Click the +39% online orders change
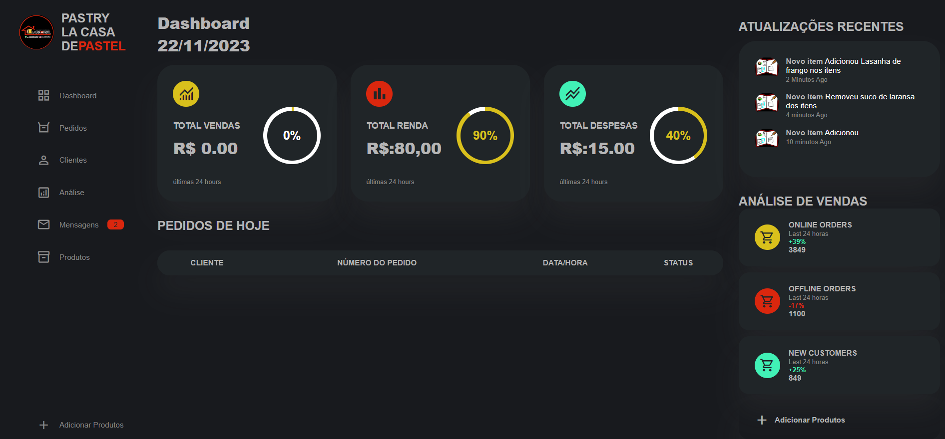This screenshot has height=439, width=945. pyautogui.click(x=797, y=242)
